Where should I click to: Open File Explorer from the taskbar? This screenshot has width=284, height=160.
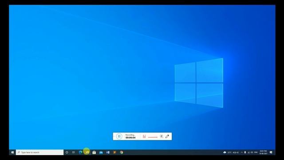click(x=87, y=152)
